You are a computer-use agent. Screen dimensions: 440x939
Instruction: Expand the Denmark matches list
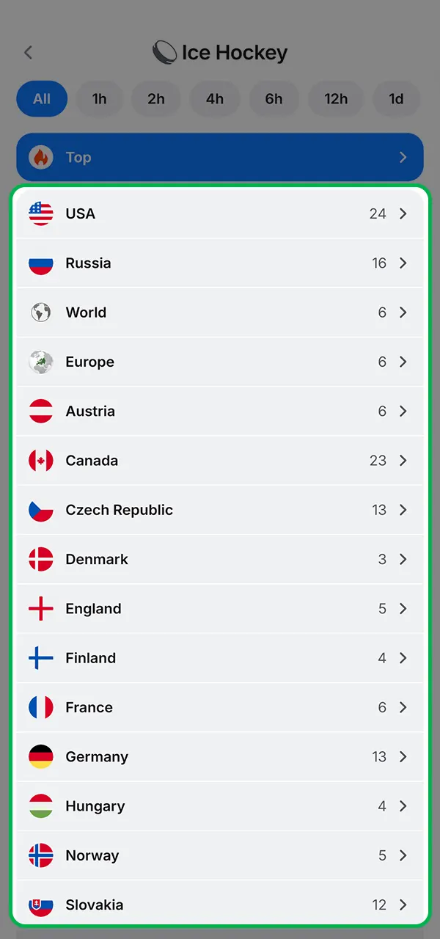[x=220, y=559]
